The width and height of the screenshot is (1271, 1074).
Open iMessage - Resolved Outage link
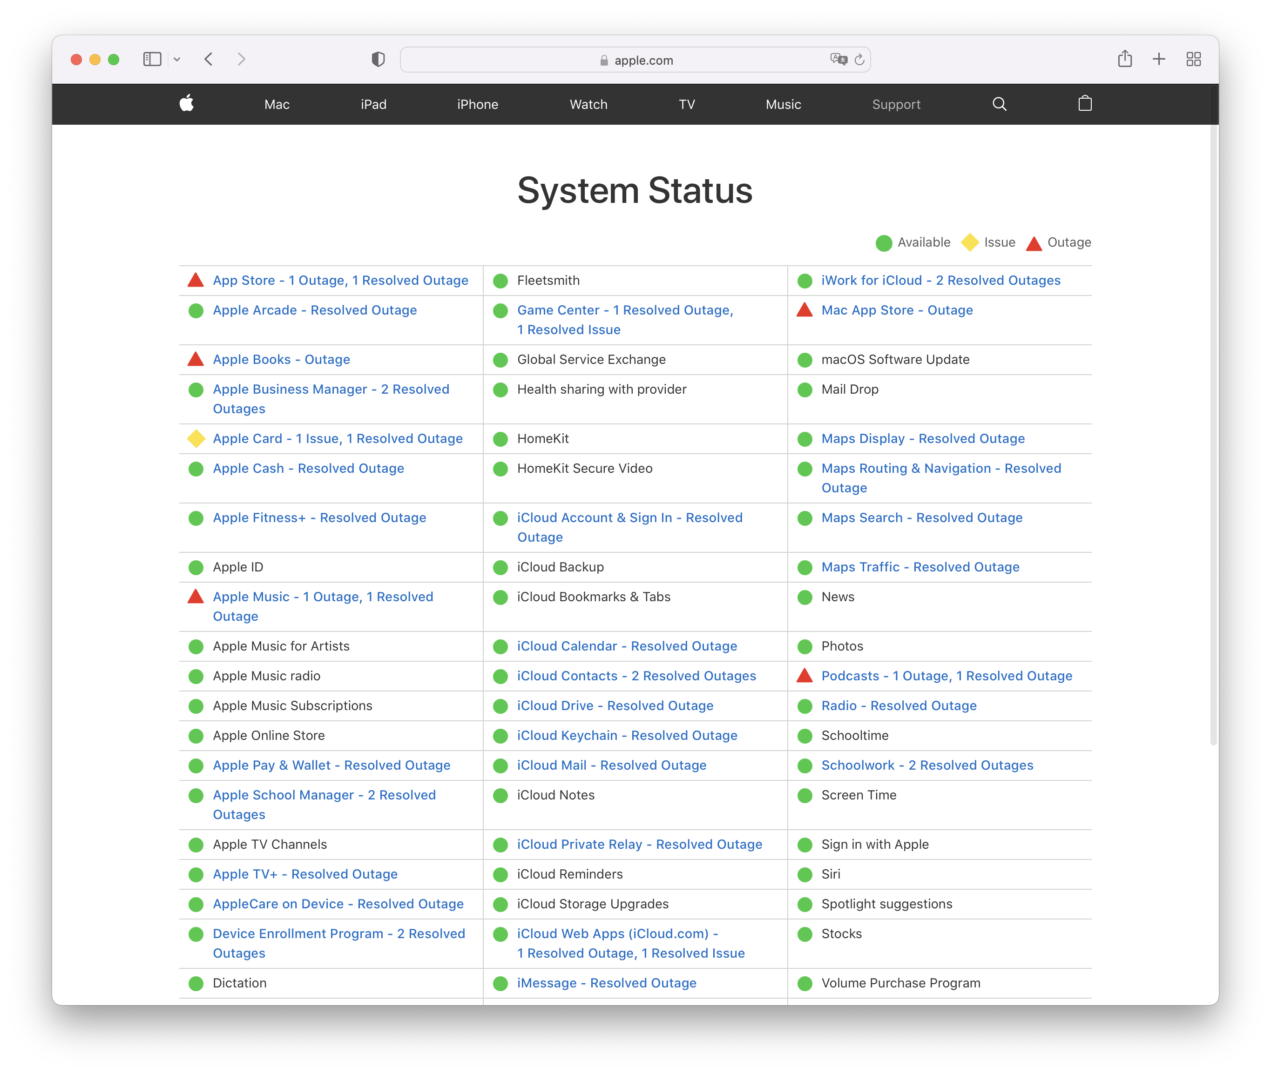(x=607, y=983)
